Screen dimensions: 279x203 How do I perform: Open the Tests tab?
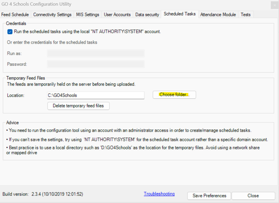click(245, 15)
